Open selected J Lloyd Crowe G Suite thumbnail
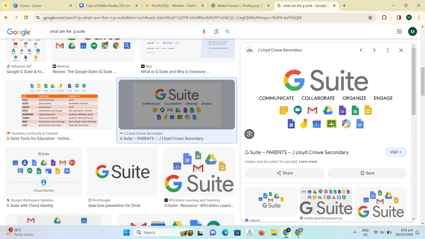Screen dimensions: 425x239 tap(177, 105)
